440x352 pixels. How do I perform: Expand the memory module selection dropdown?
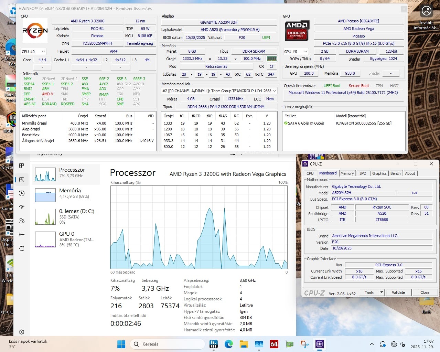(x=219, y=91)
